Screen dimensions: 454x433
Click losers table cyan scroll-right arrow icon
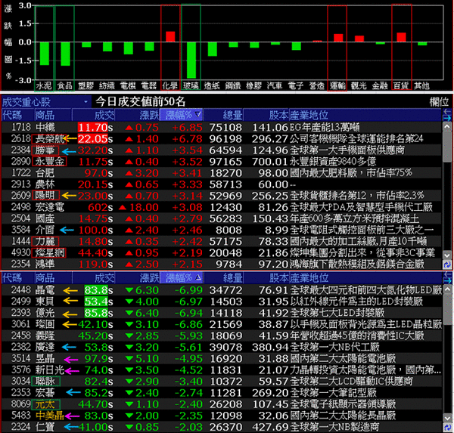coord(447,280)
